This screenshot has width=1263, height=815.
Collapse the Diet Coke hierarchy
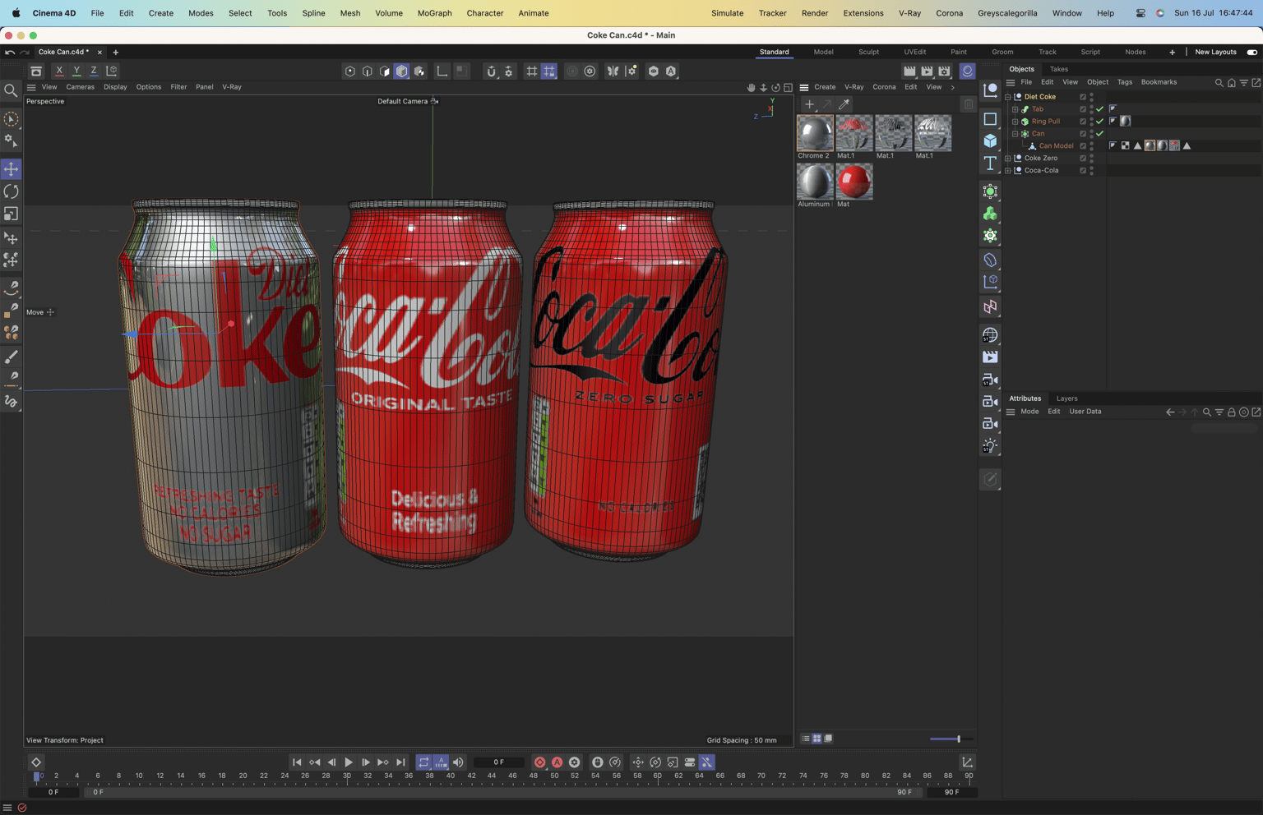(1008, 97)
